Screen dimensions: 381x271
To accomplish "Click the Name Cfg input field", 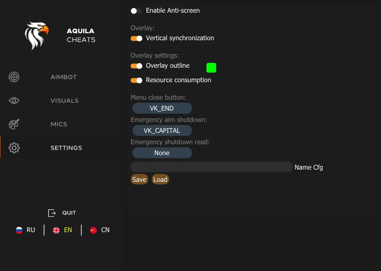I will click(211, 167).
